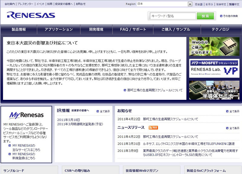Switch language to Korean
The width and height of the screenshot is (242, 174).
tap(209, 4)
